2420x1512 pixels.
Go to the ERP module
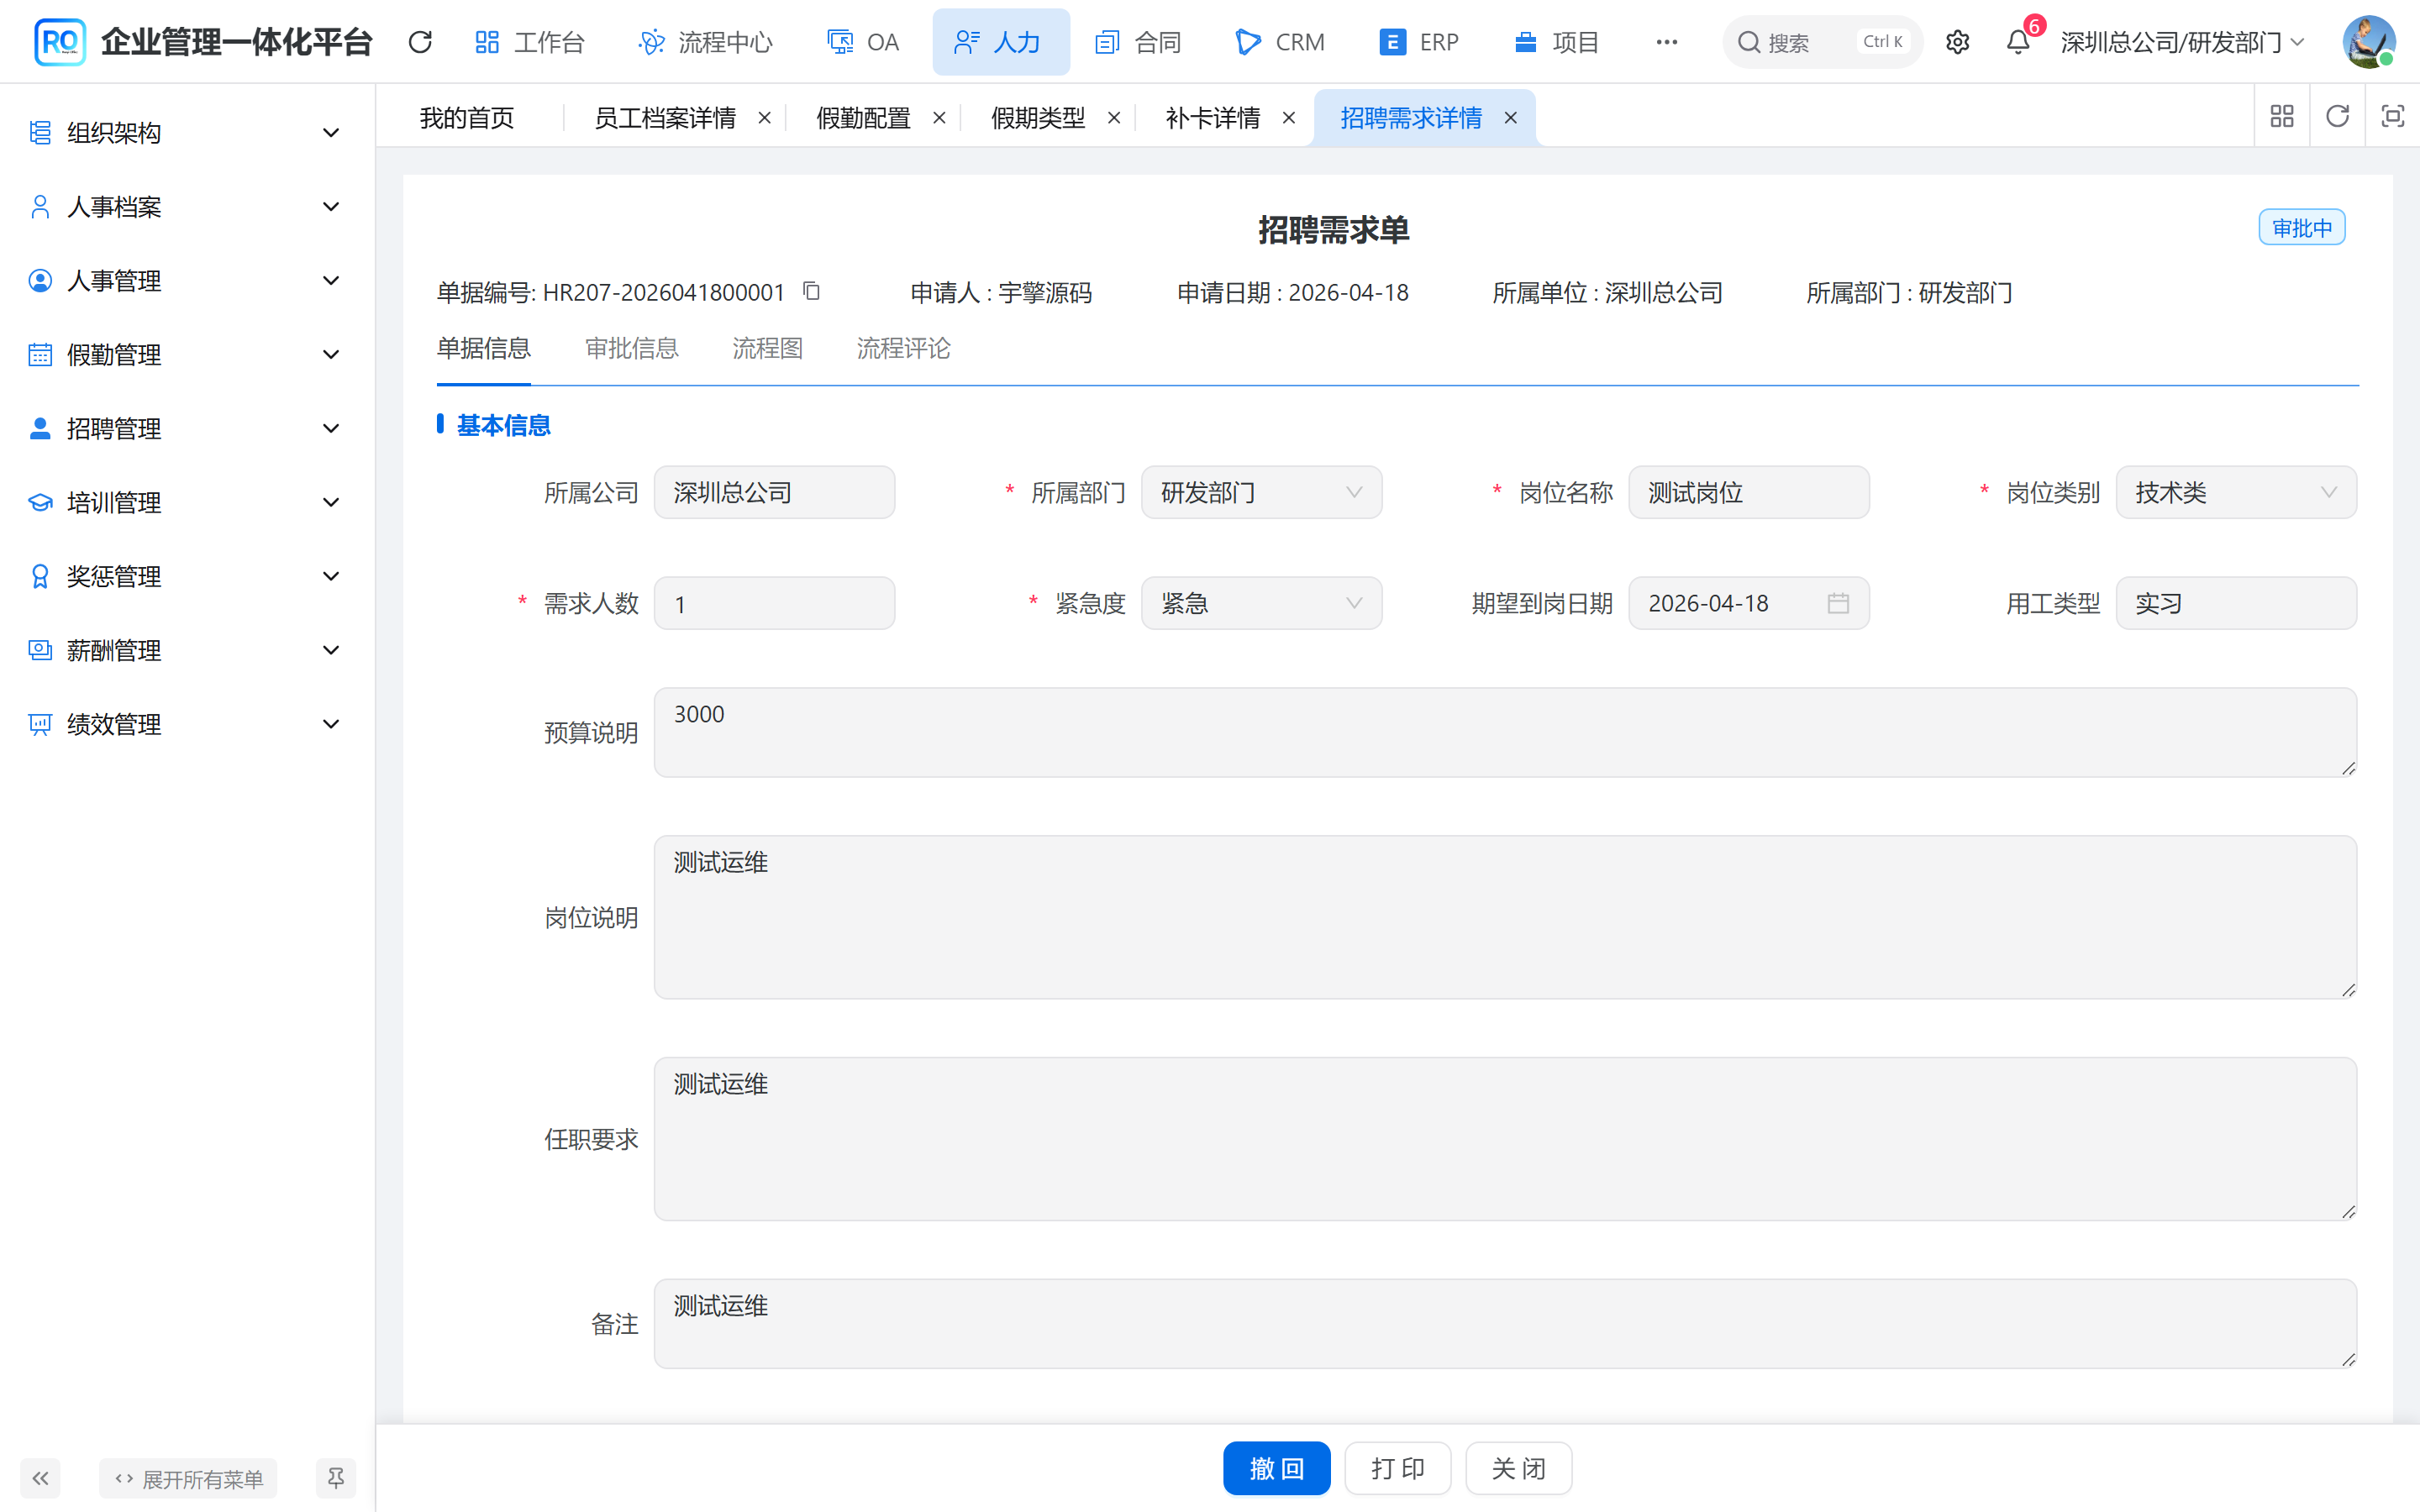click(1419, 42)
